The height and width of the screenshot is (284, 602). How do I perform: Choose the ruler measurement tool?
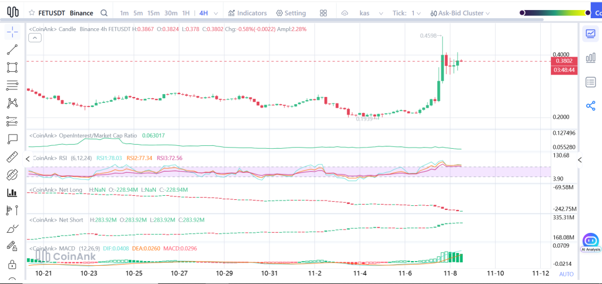pyautogui.click(x=12, y=157)
